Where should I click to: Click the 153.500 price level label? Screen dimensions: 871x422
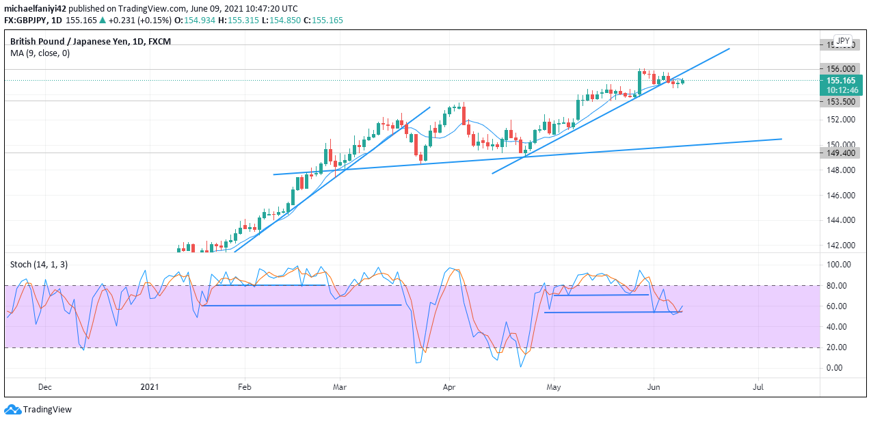click(x=840, y=102)
